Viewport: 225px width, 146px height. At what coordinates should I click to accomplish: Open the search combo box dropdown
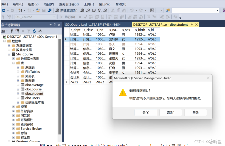point(217,10)
